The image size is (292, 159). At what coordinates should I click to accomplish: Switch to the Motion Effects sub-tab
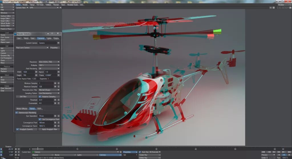22,108
